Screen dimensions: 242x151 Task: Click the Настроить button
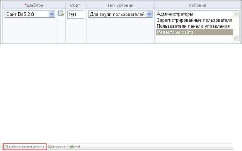(57, 146)
